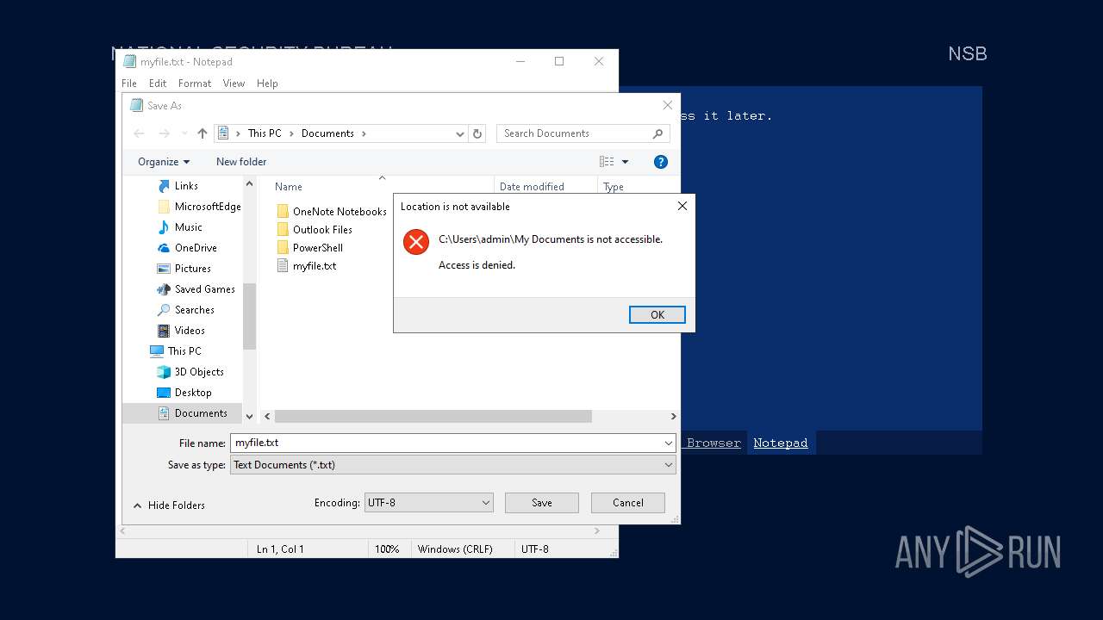Open the Encoding UTF-8 dropdown
1103x620 pixels.
pos(429,503)
